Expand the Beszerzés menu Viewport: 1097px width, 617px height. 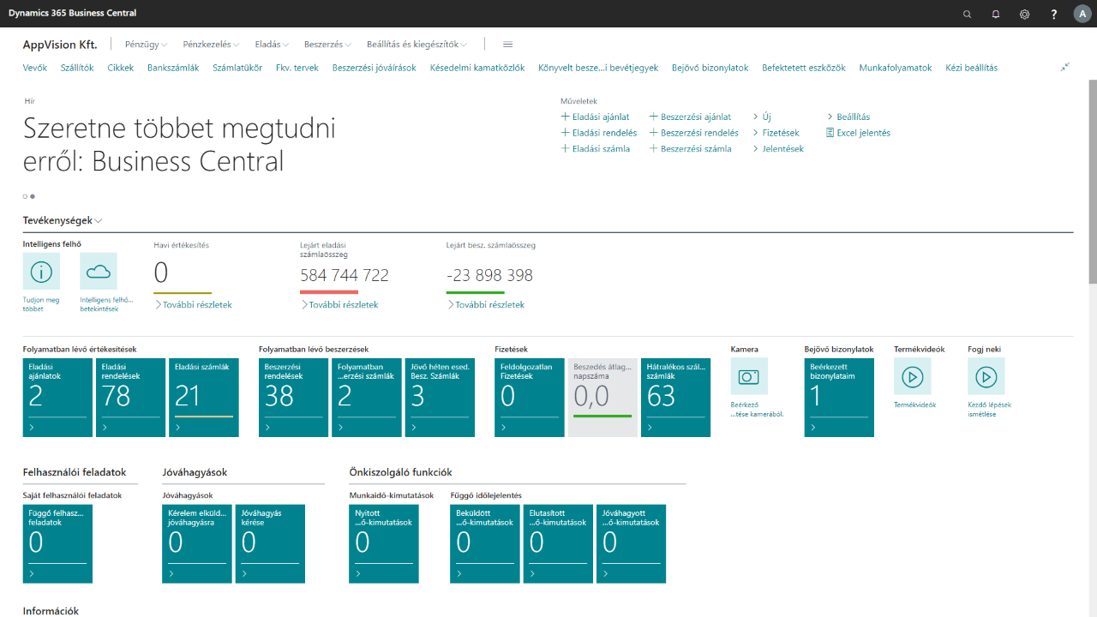pos(327,45)
